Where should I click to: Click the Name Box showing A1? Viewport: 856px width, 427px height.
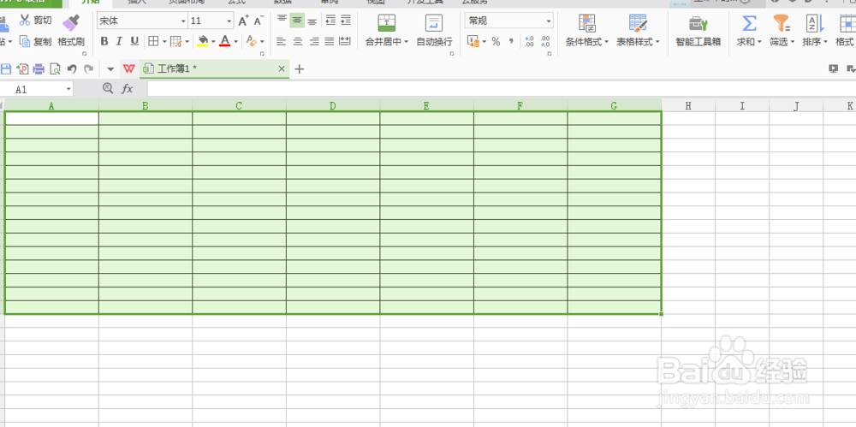click(x=36, y=89)
